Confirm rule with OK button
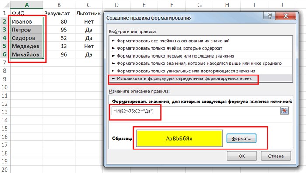Screen dimensions: 306x173 coord(242,156)
